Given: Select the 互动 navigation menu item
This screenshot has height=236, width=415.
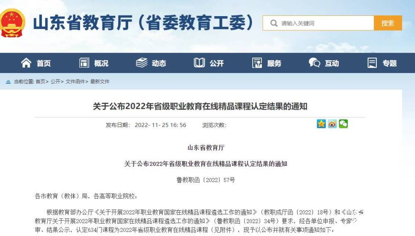Looking at the screenshot, I should [x=324, y=63].
